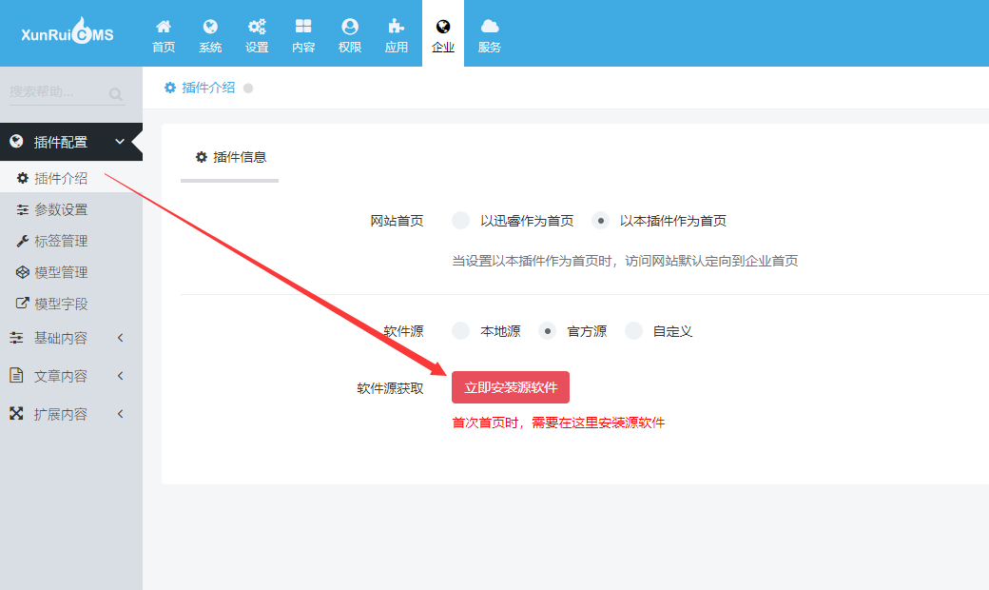989x590 pixels.
Task: Open the 设置 gears nav icon
Action: pyautogui.click(x=257, y=27)
